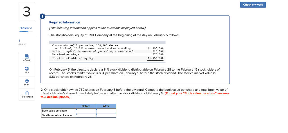Click the Part 2 of 3 label

(x=26, y=28)
